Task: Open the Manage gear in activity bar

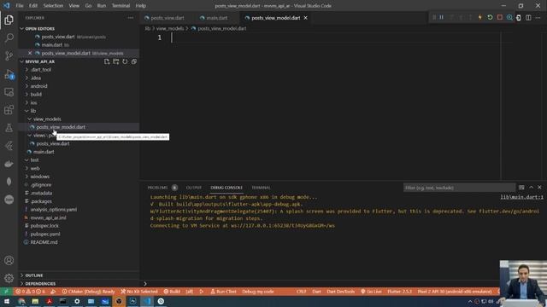Action: [9, 278]
